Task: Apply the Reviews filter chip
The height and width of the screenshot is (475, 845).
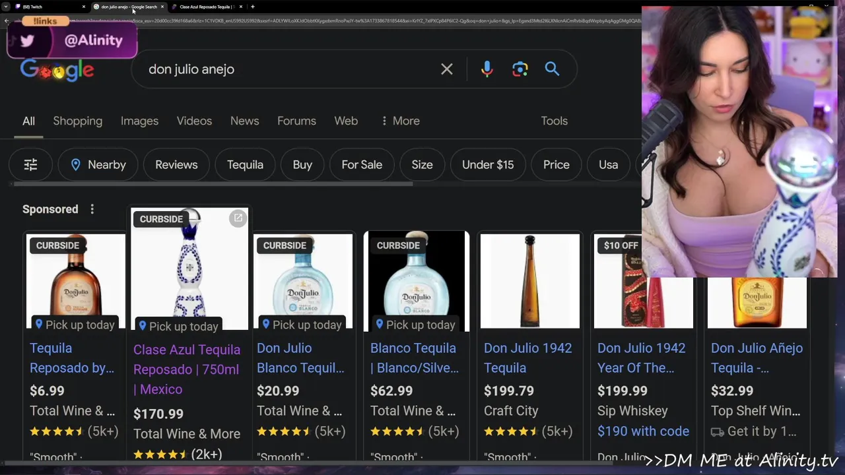Action: (176, 165)
